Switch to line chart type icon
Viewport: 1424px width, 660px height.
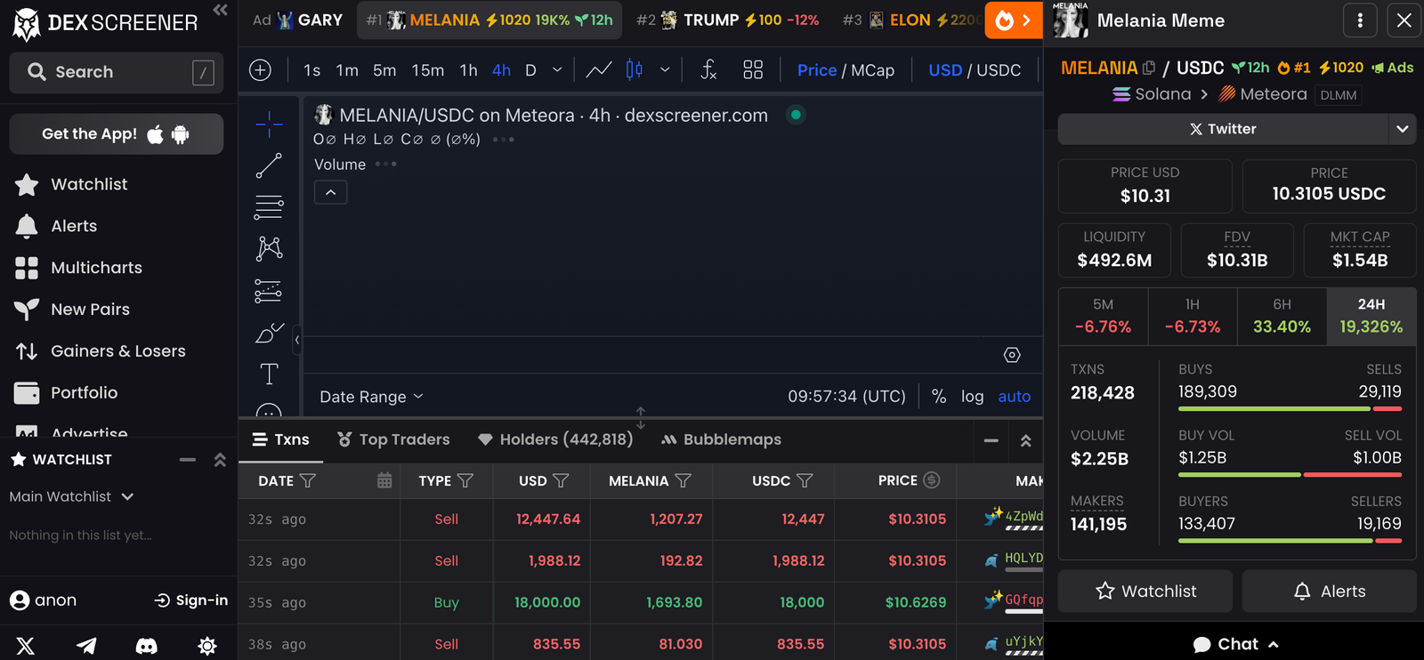[x=599, y=69]
